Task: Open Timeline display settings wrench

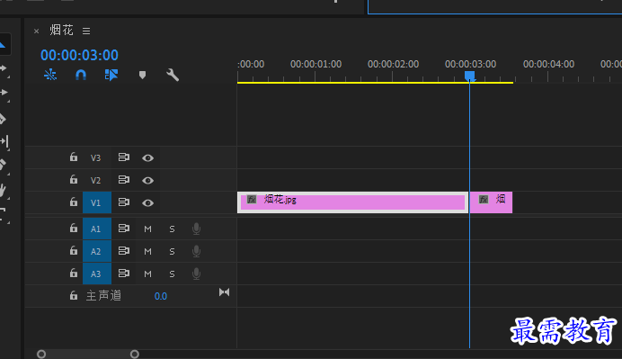Action: (173, 75)
